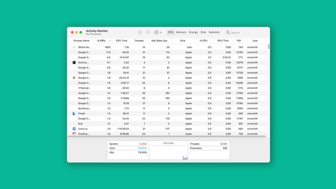
Task: Click the Creative Cloud process icon
Action: pyautogui.click(x=74, y=134)
